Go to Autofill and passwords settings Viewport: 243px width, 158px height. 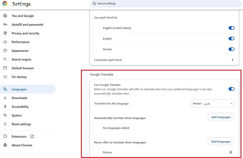coord(27,25)
